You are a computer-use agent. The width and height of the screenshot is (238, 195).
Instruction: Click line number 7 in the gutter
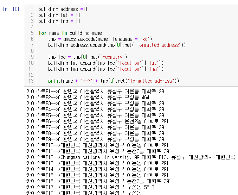pyautogui.click(x=32, y=45)
